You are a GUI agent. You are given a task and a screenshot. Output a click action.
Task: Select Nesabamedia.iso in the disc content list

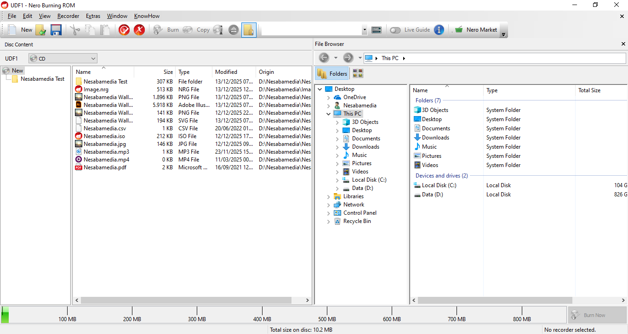(x=104, y=136)
